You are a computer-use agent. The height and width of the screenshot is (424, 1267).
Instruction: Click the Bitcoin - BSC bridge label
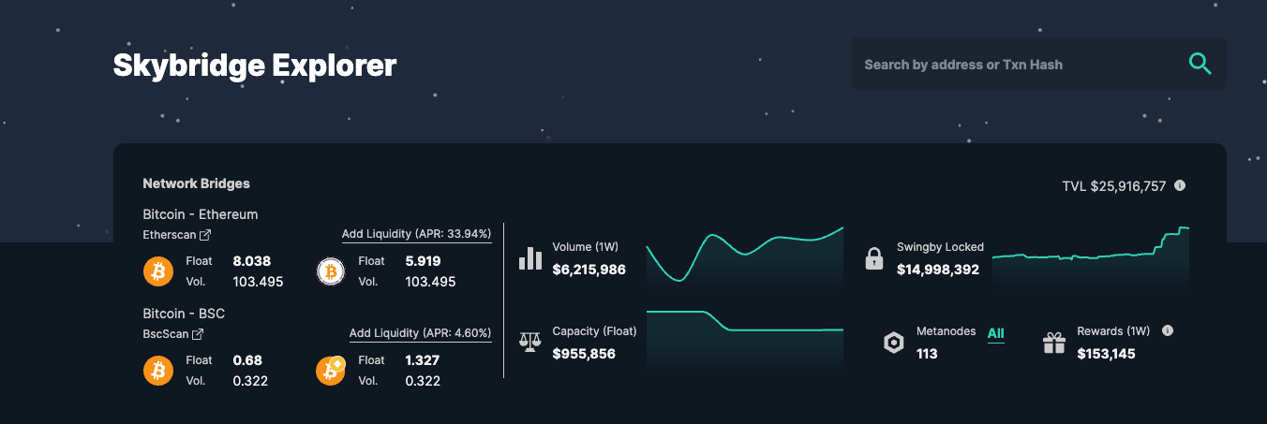[x=184, y=314]
